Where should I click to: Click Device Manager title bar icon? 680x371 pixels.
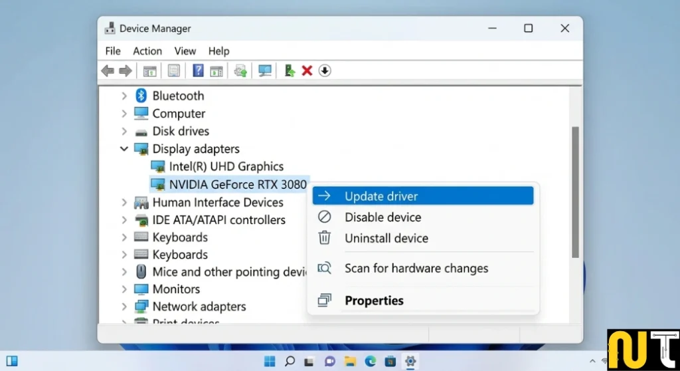click(110, 28)
